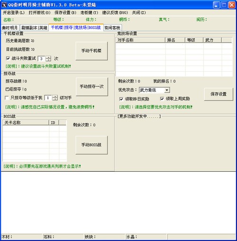
Task: Click the 等级 column header in arena list
Action: (x=194, y=40)
